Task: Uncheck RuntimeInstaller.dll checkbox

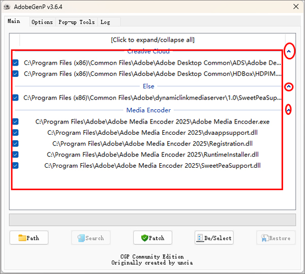Action: [x=15, y=155]
